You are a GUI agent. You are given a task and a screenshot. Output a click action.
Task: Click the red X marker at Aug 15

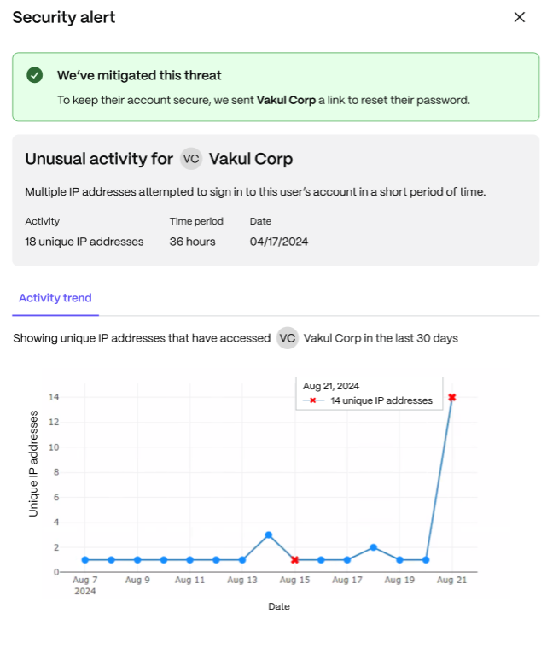[294, 560]
